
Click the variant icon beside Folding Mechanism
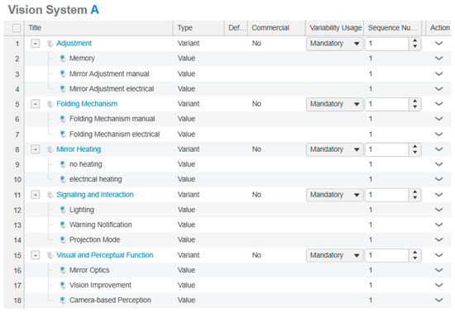50,104
